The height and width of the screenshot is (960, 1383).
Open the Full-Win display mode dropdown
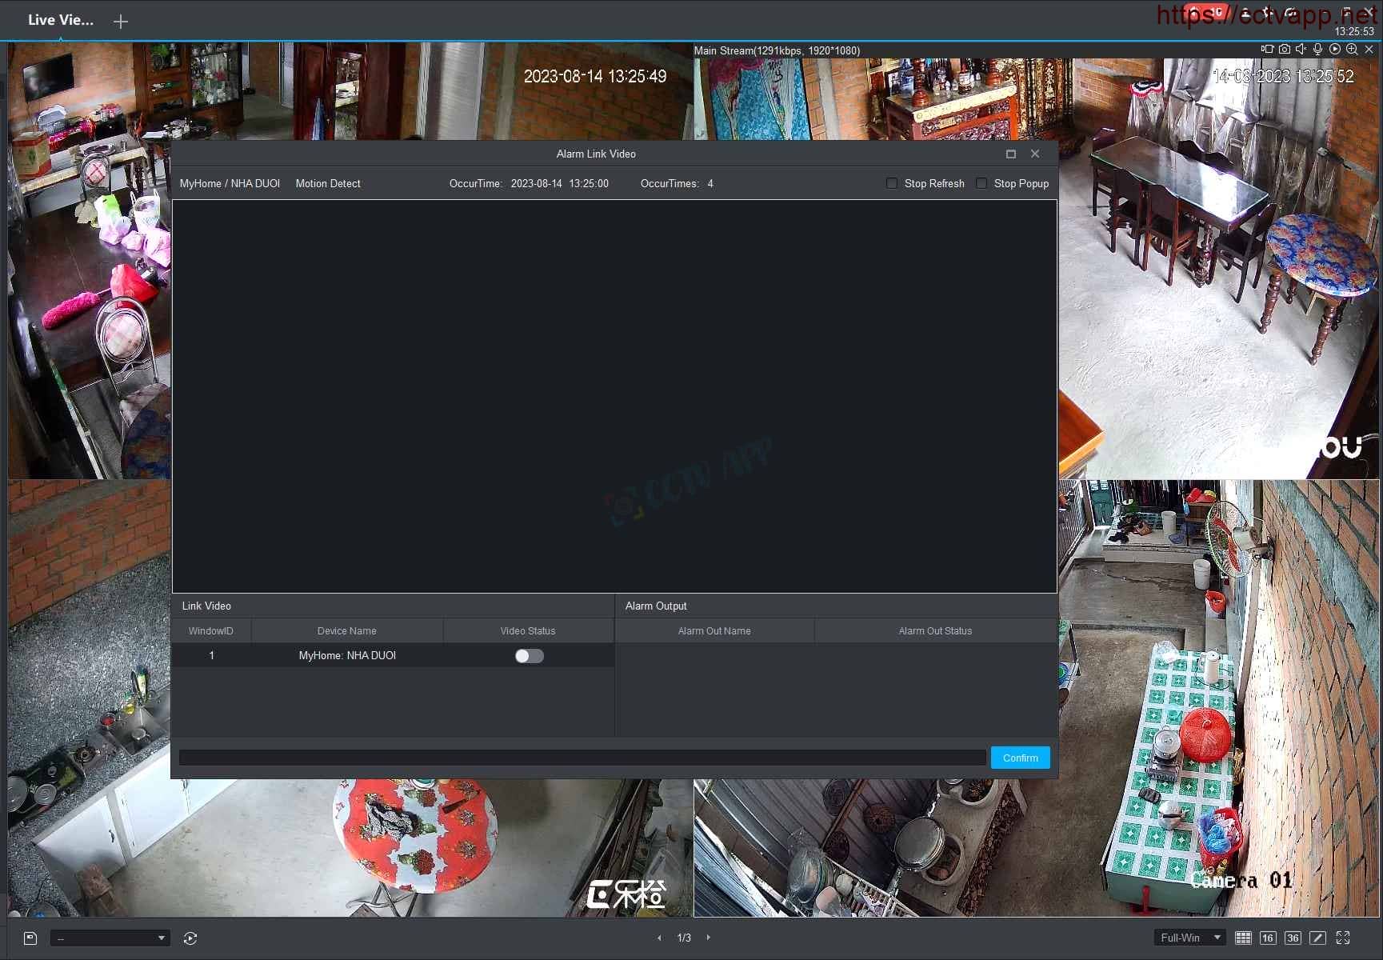pos(1189,938)
